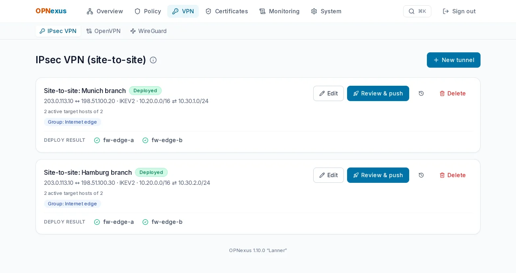Edit the Hamburg branch tunnel
This screenshot has height=273, width=516.
[329, 175]
